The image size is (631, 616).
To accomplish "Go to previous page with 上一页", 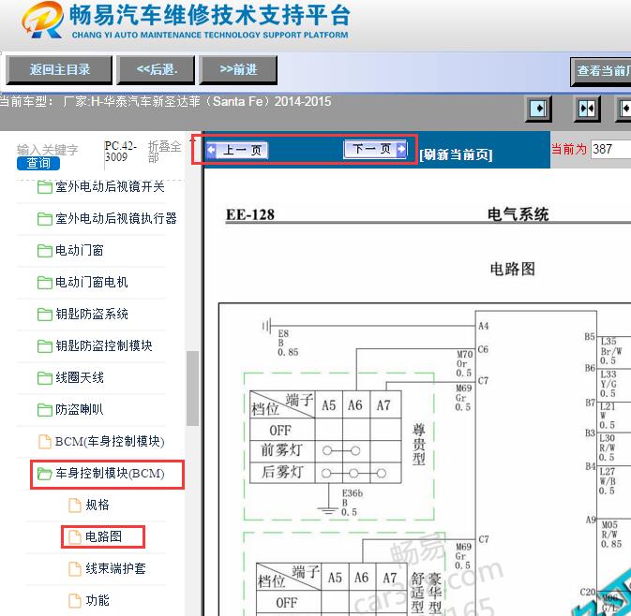I will click(236, 150).
